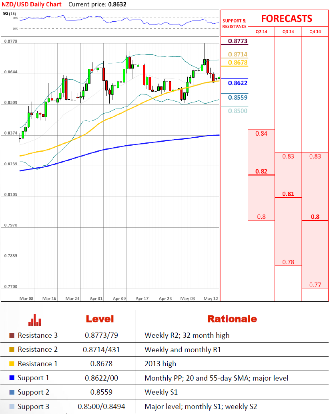The image size is (329, 415).
Task: Click the 0.8678 resistance level marker
Action: point(238,62)
